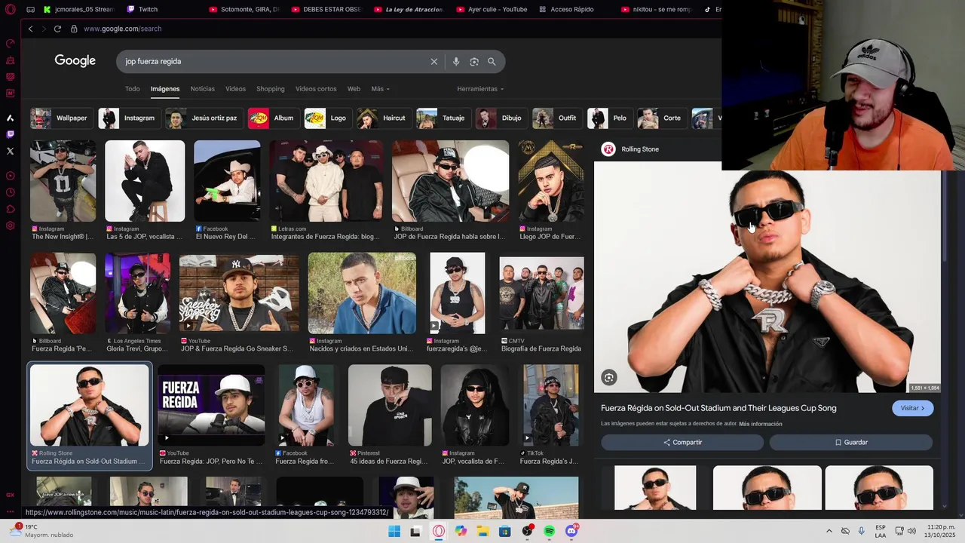Screen dimensions: 965x543
Task: Open the date and time in taskbar
Action: click(941, 531)
